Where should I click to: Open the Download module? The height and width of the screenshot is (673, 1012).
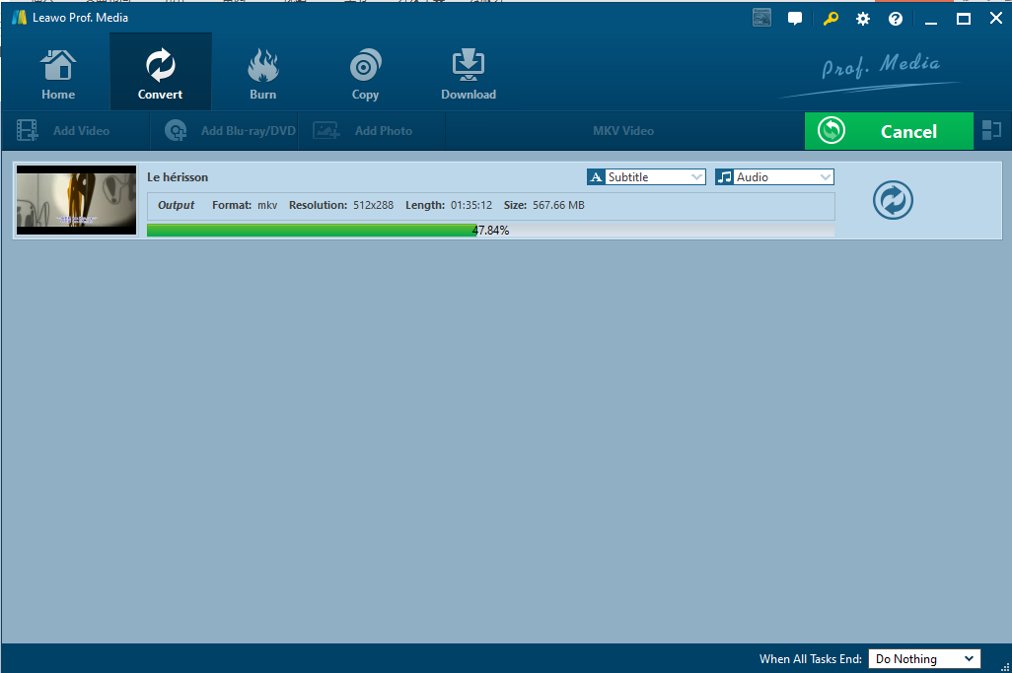point(468,74)
